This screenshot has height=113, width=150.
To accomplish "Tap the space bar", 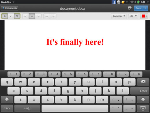I will (75, 108).
